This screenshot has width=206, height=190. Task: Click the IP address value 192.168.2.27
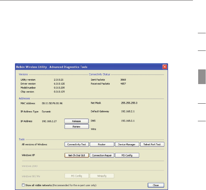click(49, 121)
